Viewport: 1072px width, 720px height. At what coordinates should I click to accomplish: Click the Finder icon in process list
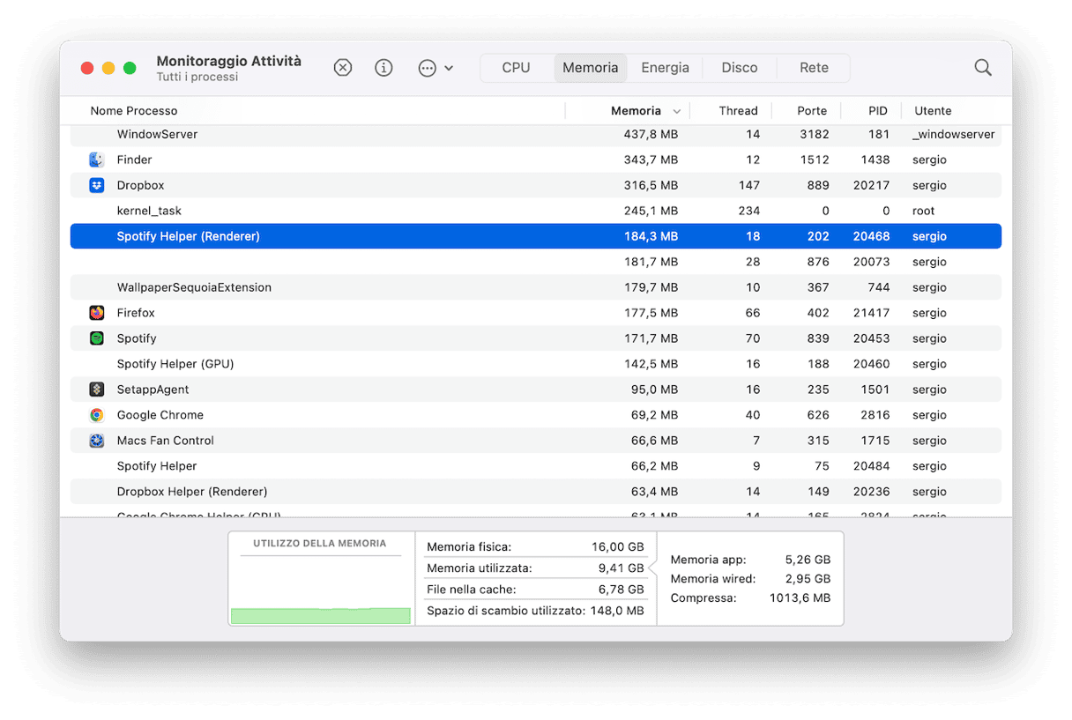(x=97, y=160)
